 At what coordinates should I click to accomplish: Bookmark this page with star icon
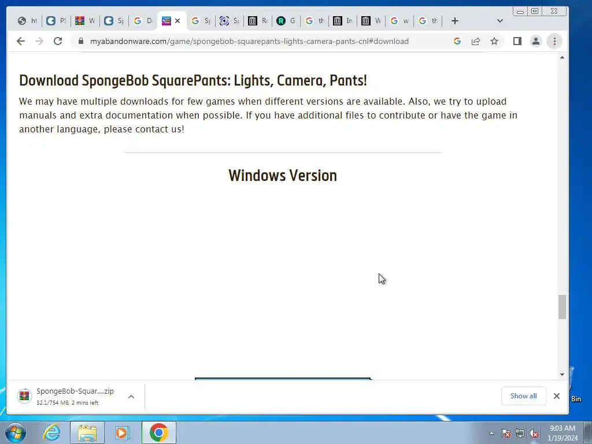494,41
